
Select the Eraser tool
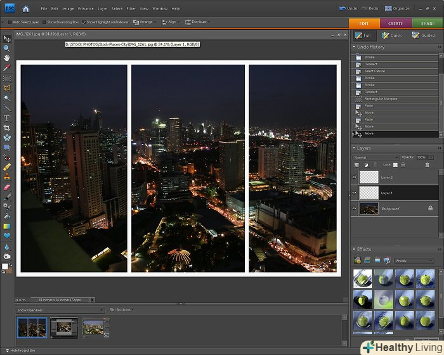(6, 186)
